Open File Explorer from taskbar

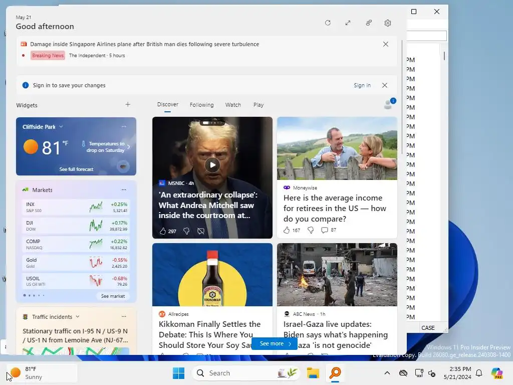coord(313,373)
